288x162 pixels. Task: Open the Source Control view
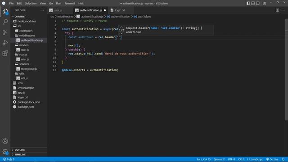pos(5,32)
